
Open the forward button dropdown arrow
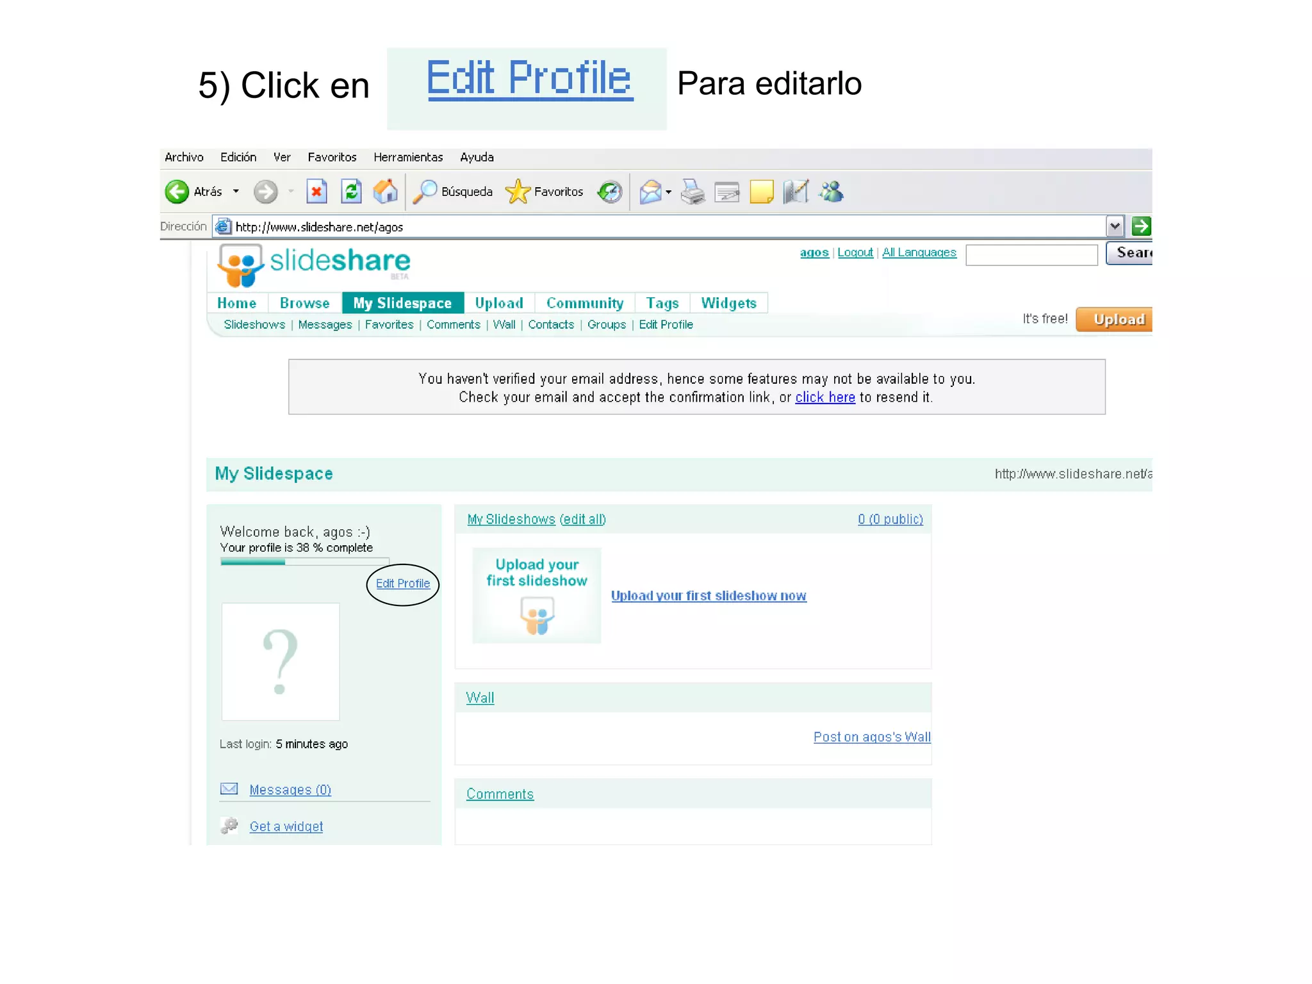291,192
